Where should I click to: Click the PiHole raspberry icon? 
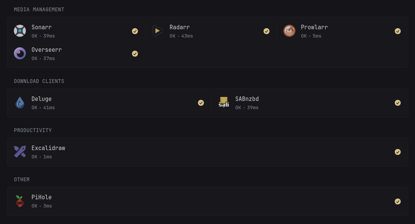(20, 201)
